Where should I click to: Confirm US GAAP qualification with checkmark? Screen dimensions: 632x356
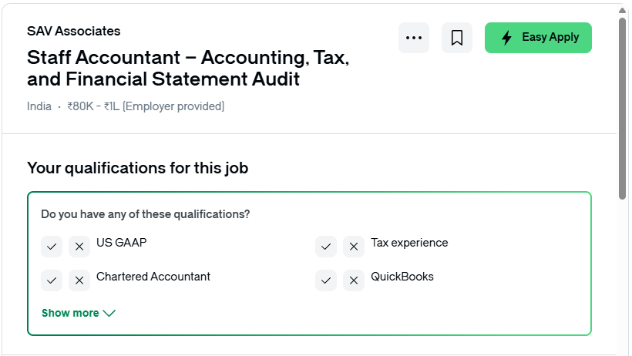52,247
